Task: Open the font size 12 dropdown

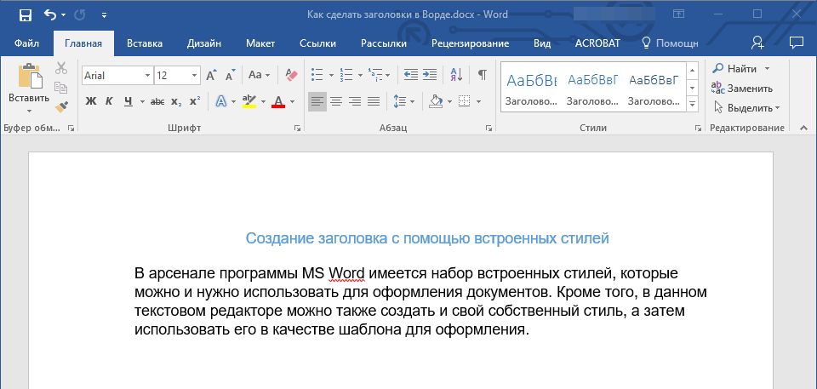Action: tap(195, 76)
